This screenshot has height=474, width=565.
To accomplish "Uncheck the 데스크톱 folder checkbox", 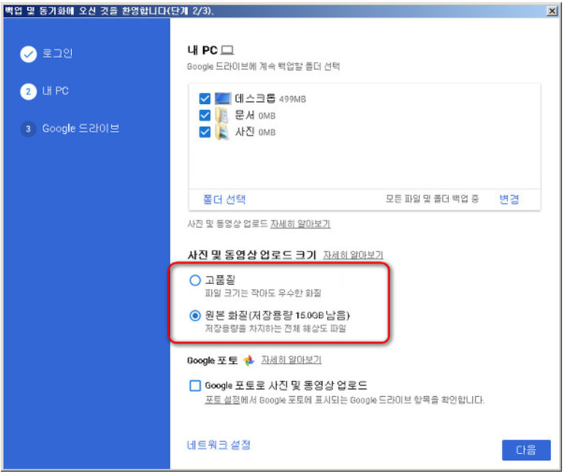I will tap(204, 98).
